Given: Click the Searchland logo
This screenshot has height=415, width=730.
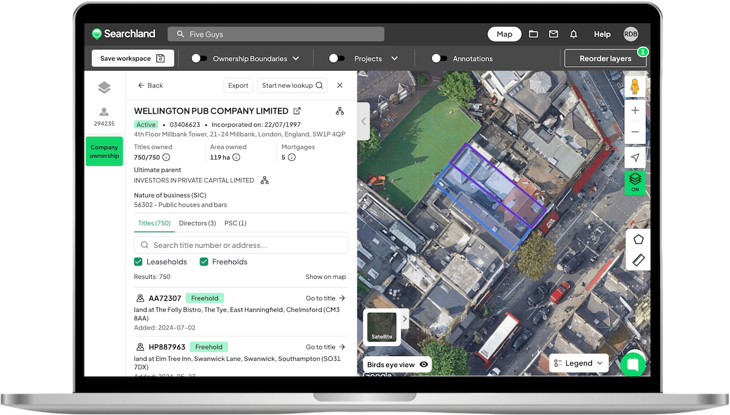Looking at the screenshot, I should click(x=123, y=34).
